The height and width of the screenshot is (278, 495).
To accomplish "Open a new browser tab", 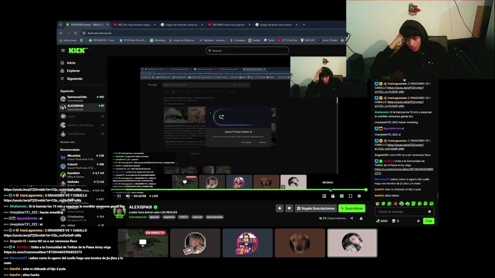I will (x=304, y=25).
